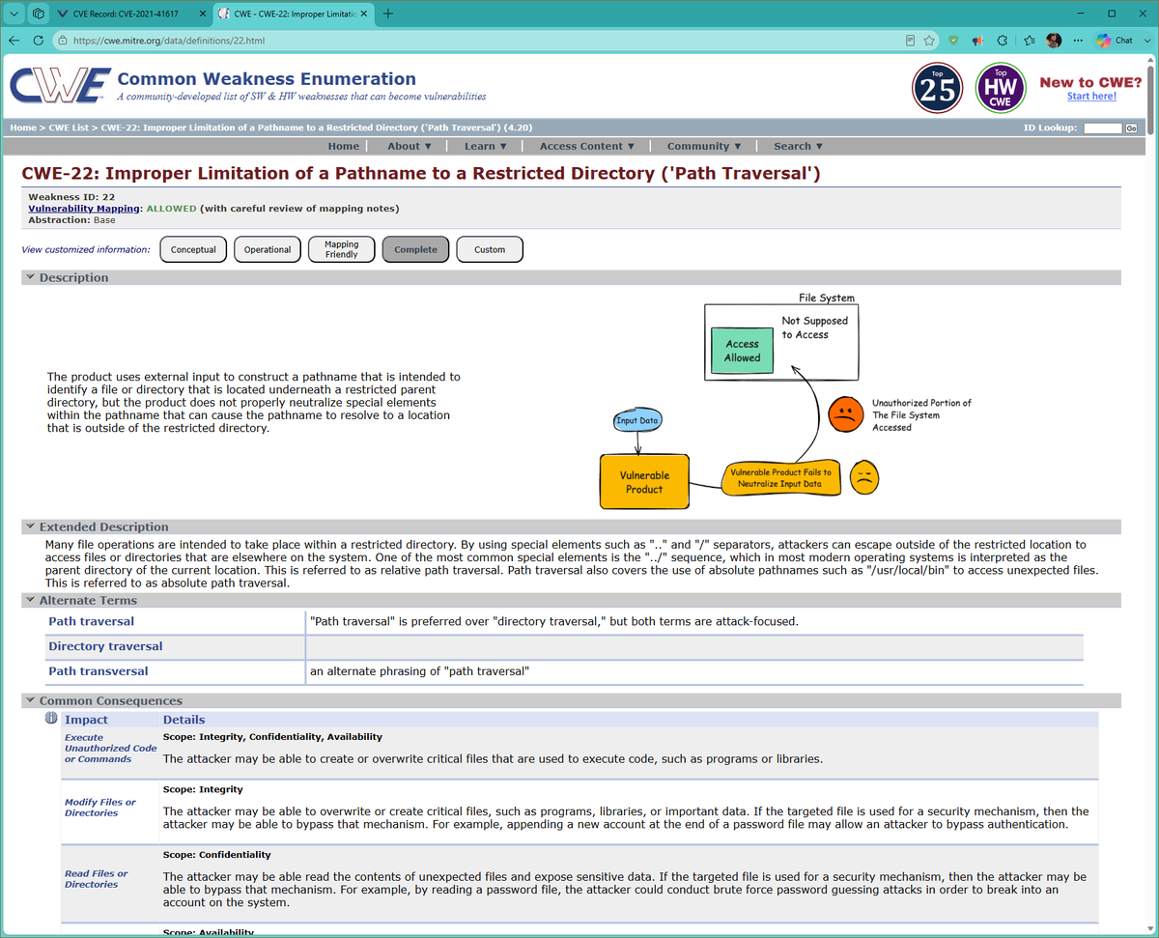Add page to favorites with star icon
This screenshot has width=1159, height=938.
point(929,41)
